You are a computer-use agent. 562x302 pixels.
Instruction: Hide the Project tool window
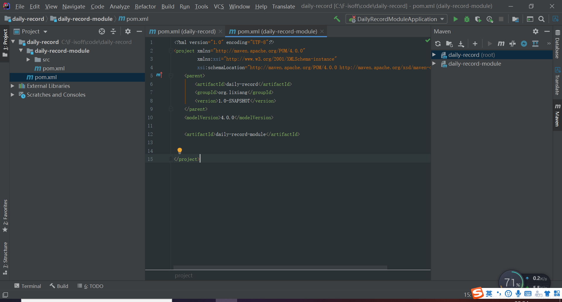point(139,31)
